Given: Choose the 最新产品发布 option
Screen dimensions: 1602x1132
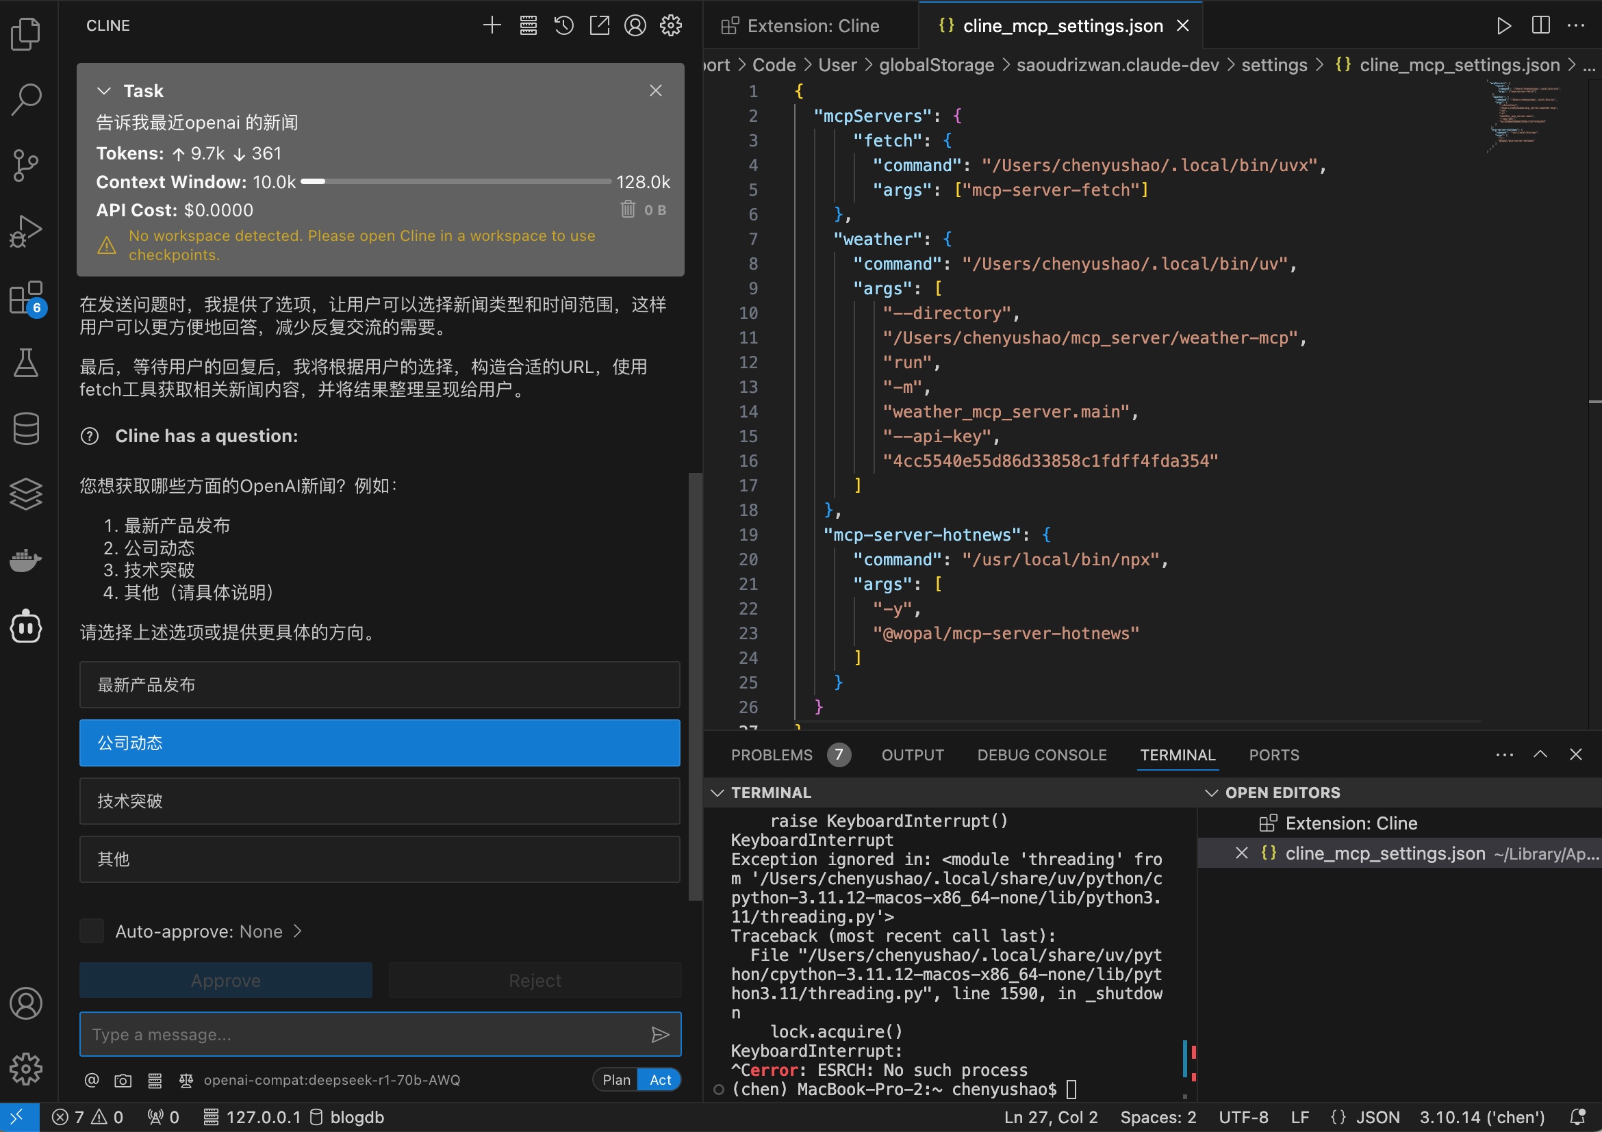Looking at the screenshot, I should [x=379, y=684].
